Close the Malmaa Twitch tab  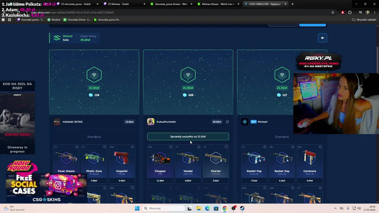point(144,4)
